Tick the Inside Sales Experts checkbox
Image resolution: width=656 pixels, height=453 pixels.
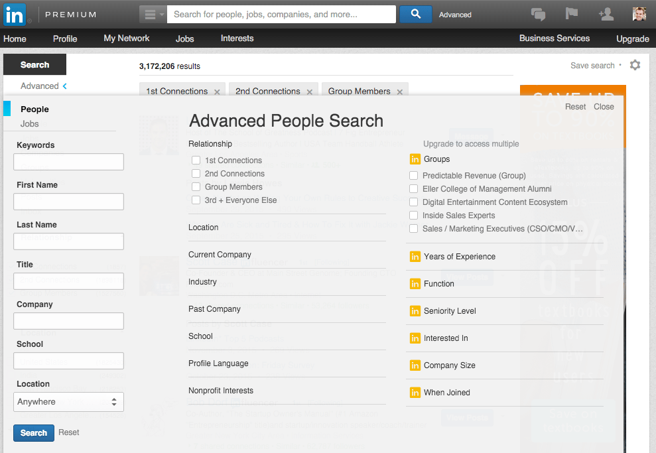click(x=413, y=216)
